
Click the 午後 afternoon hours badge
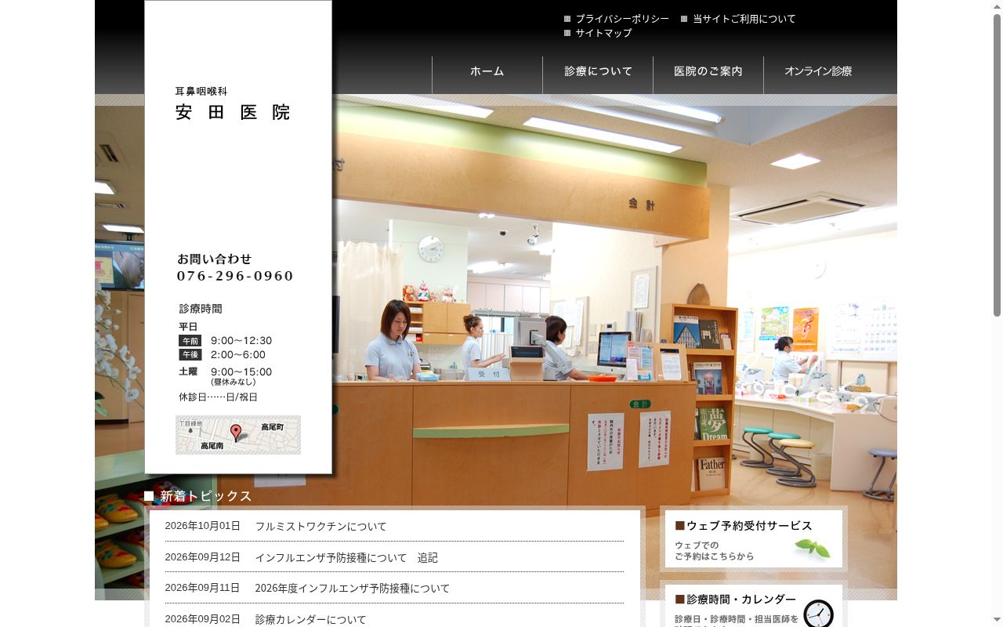click(x=190, y=355)
